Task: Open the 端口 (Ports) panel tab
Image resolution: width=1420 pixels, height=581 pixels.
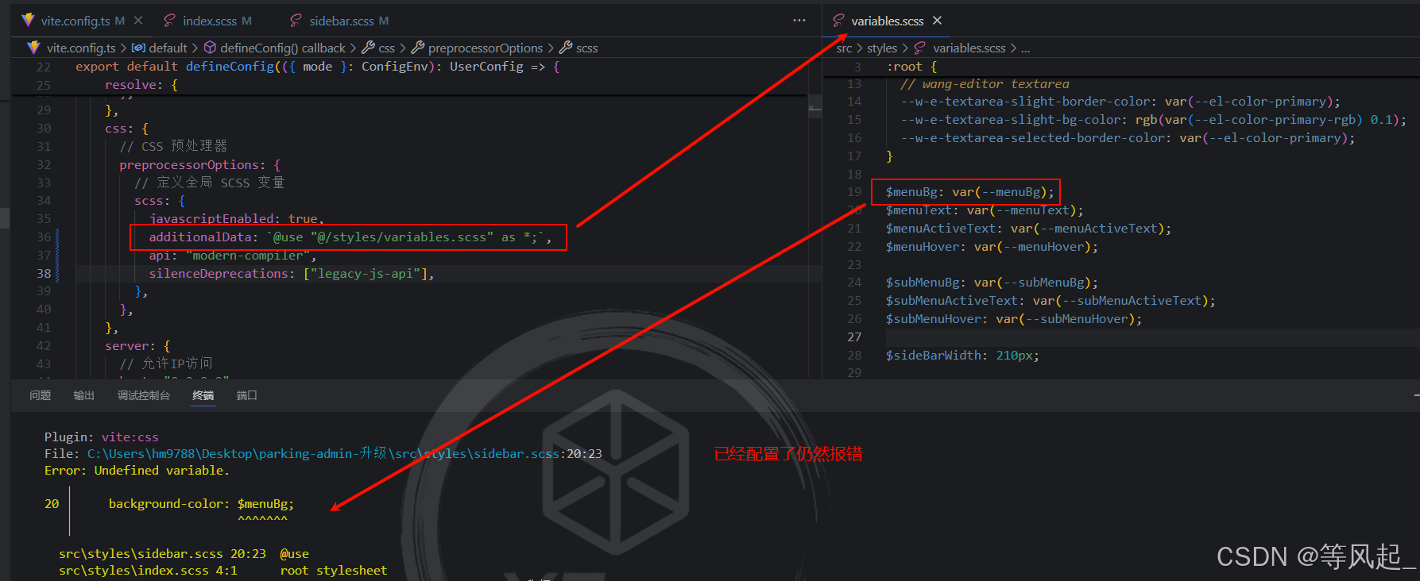Action: point(246,395)
